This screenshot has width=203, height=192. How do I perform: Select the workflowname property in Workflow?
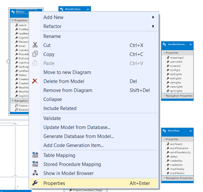pyautogui.click(x=180, y=148)
